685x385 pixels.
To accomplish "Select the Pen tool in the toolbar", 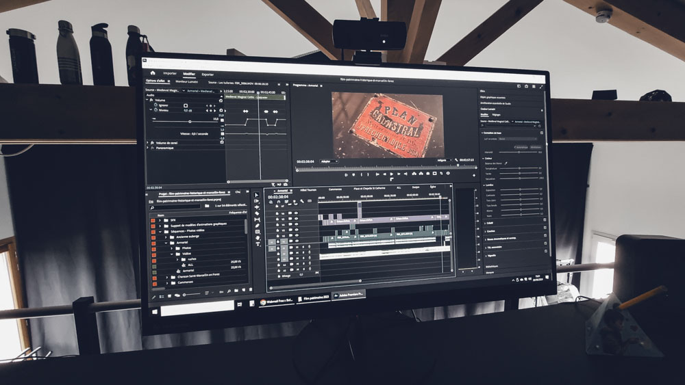I will pyautogui.click(x=258, y=226).
